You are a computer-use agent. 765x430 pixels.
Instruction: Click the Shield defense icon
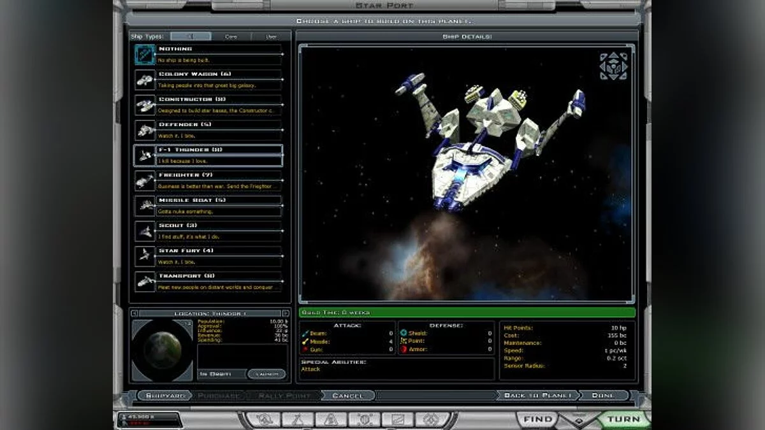[x=404, y=333]
